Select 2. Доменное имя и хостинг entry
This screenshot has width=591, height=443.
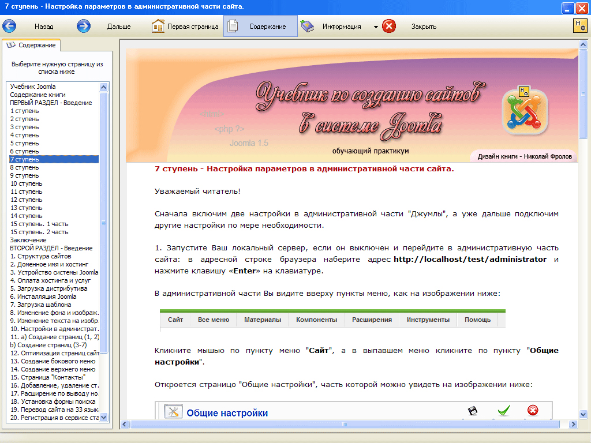(54, 264)
